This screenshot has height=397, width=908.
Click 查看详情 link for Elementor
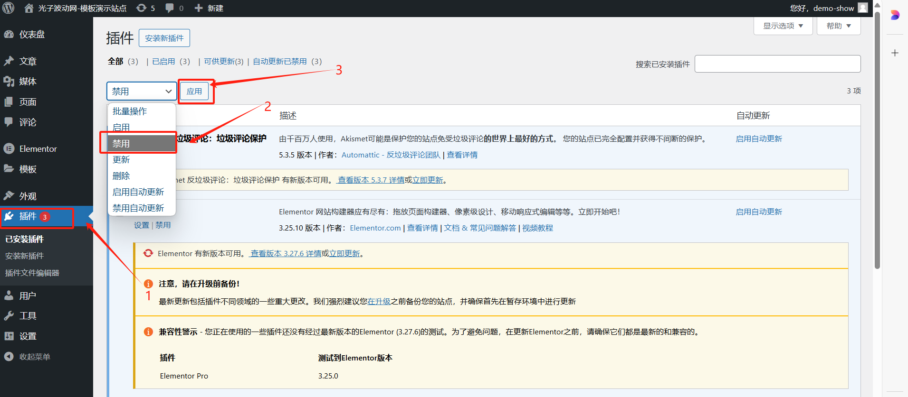pos(422,228)
